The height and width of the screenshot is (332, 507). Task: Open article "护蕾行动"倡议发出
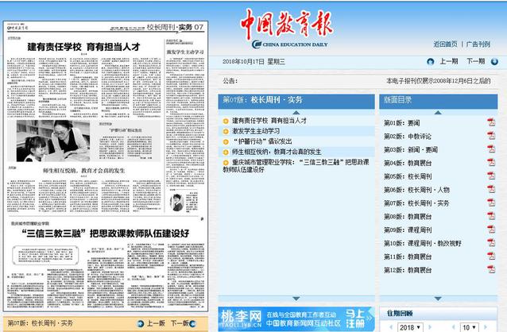(262, 141)
